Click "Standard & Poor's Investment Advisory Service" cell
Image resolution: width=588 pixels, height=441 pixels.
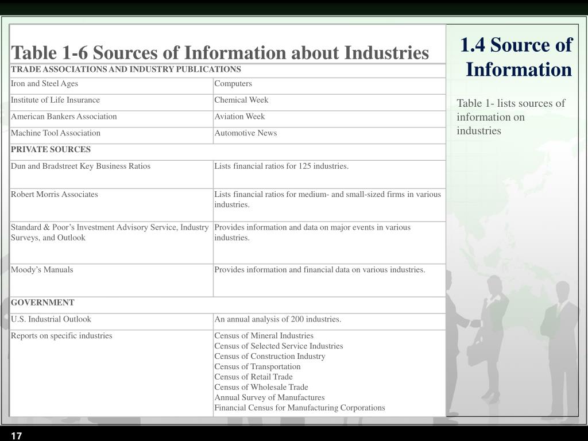click(111, 243)
